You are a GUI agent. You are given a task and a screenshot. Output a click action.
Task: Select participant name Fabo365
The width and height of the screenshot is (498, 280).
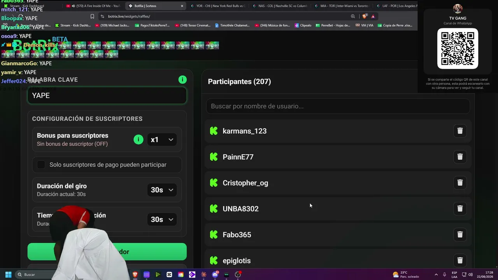(x=237, y=234)
